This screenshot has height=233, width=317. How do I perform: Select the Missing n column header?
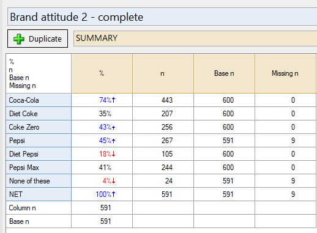(285, 73)
